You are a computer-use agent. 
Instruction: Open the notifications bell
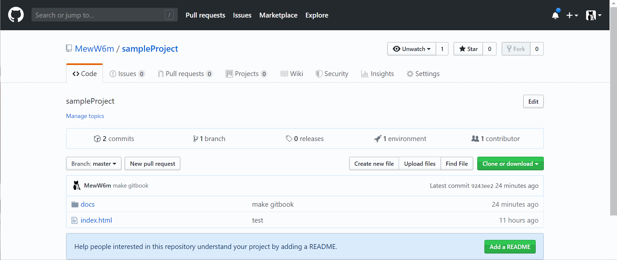(x=556, y=15)
